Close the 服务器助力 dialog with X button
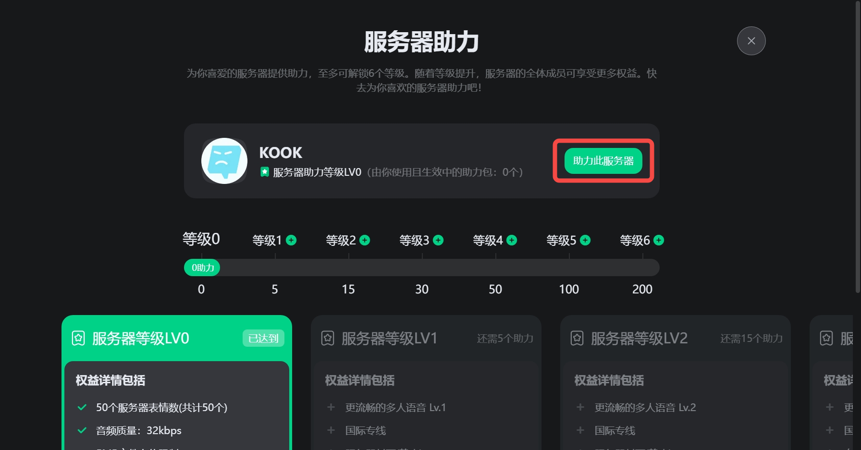 tap(751, 41)
